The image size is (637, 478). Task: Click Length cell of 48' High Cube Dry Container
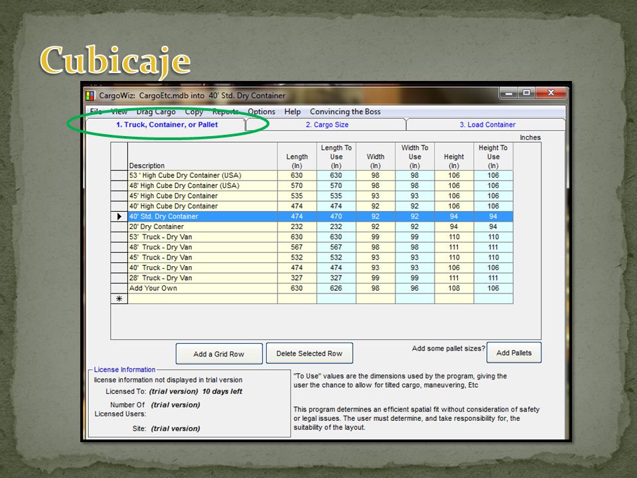click(297, 186)
